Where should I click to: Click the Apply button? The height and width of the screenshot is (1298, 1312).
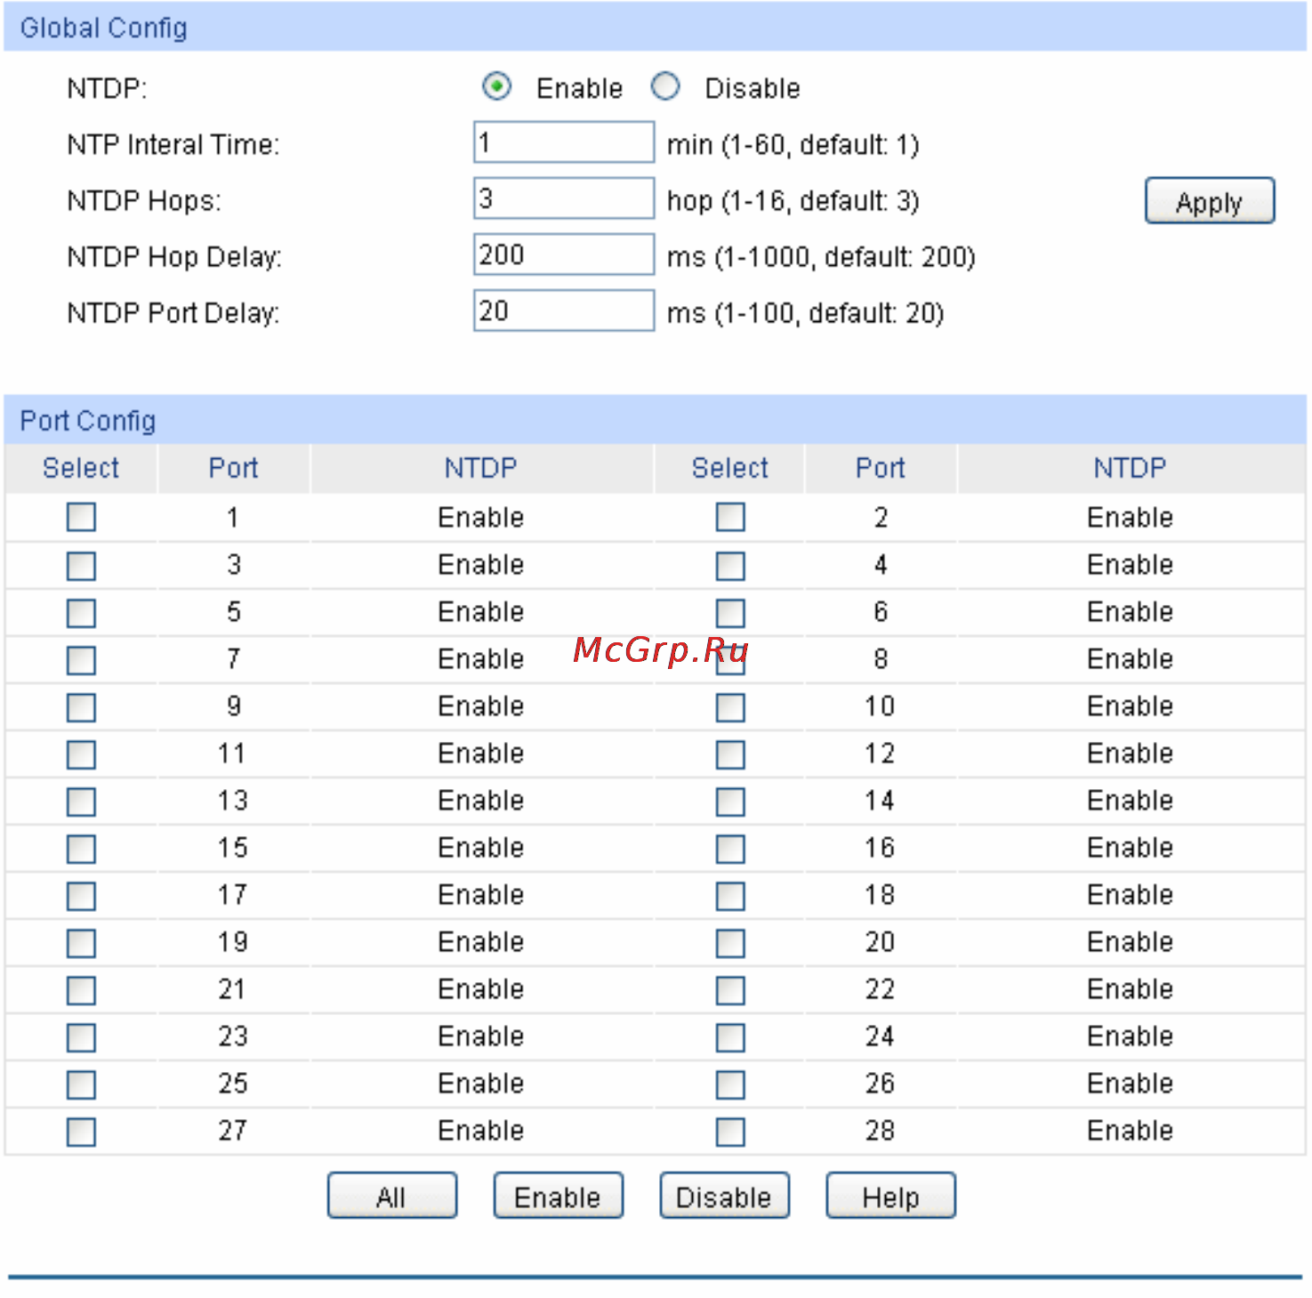[1210, 201]
